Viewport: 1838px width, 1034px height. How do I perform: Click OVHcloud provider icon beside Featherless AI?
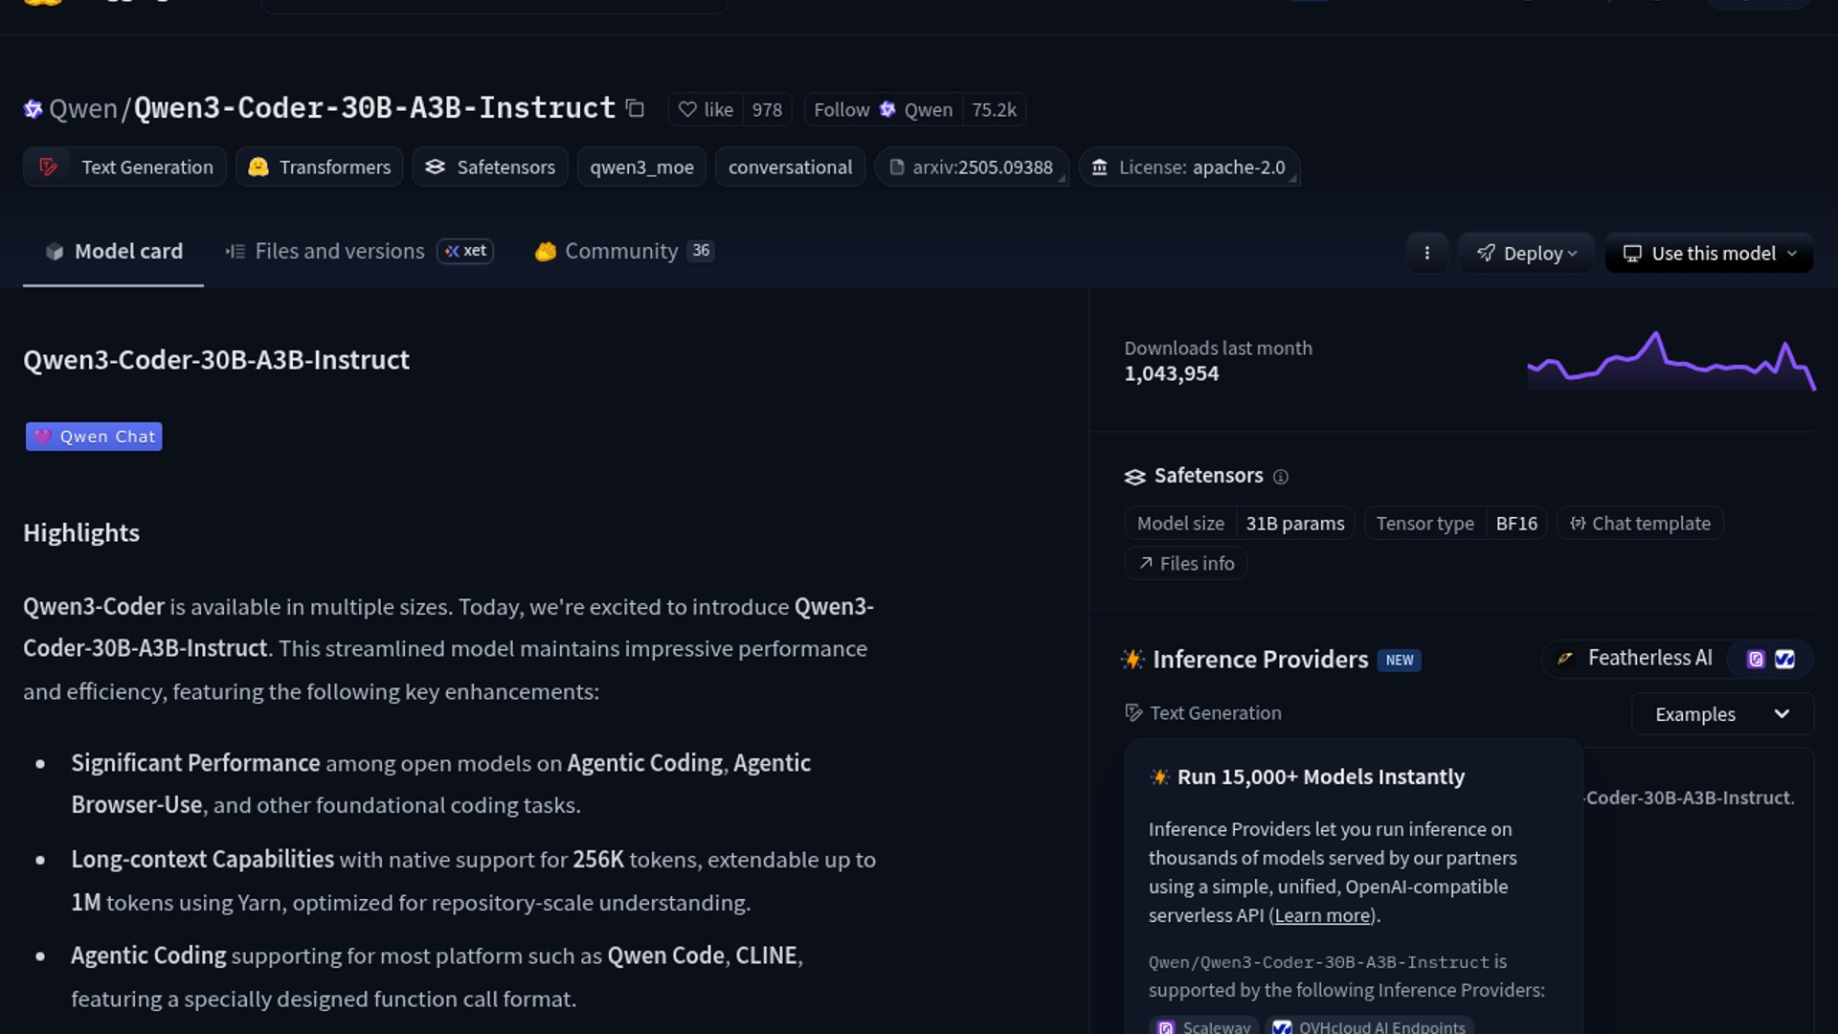pos(1784,659)
